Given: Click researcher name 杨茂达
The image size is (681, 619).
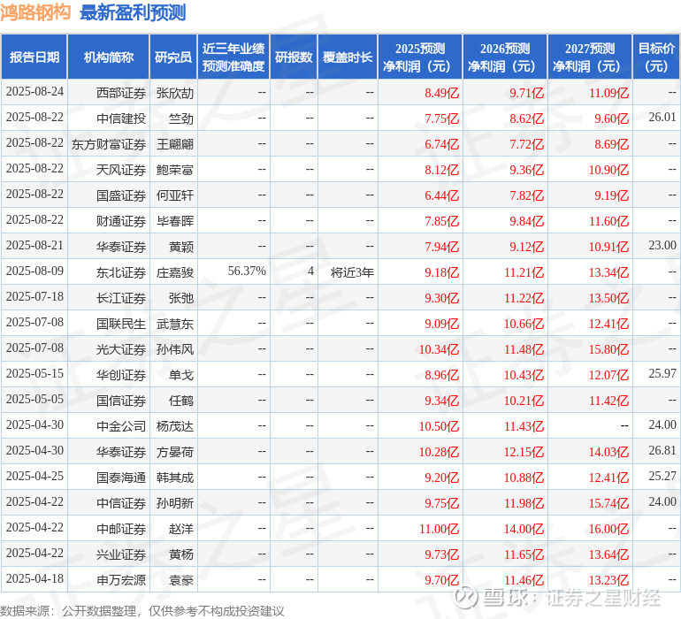Looking at the screenshot, I should point(174,426).
